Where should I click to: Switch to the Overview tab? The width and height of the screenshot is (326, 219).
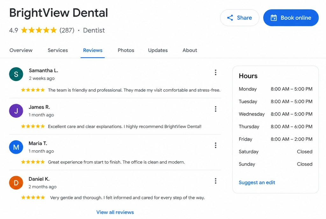click(x=21, y=50)
